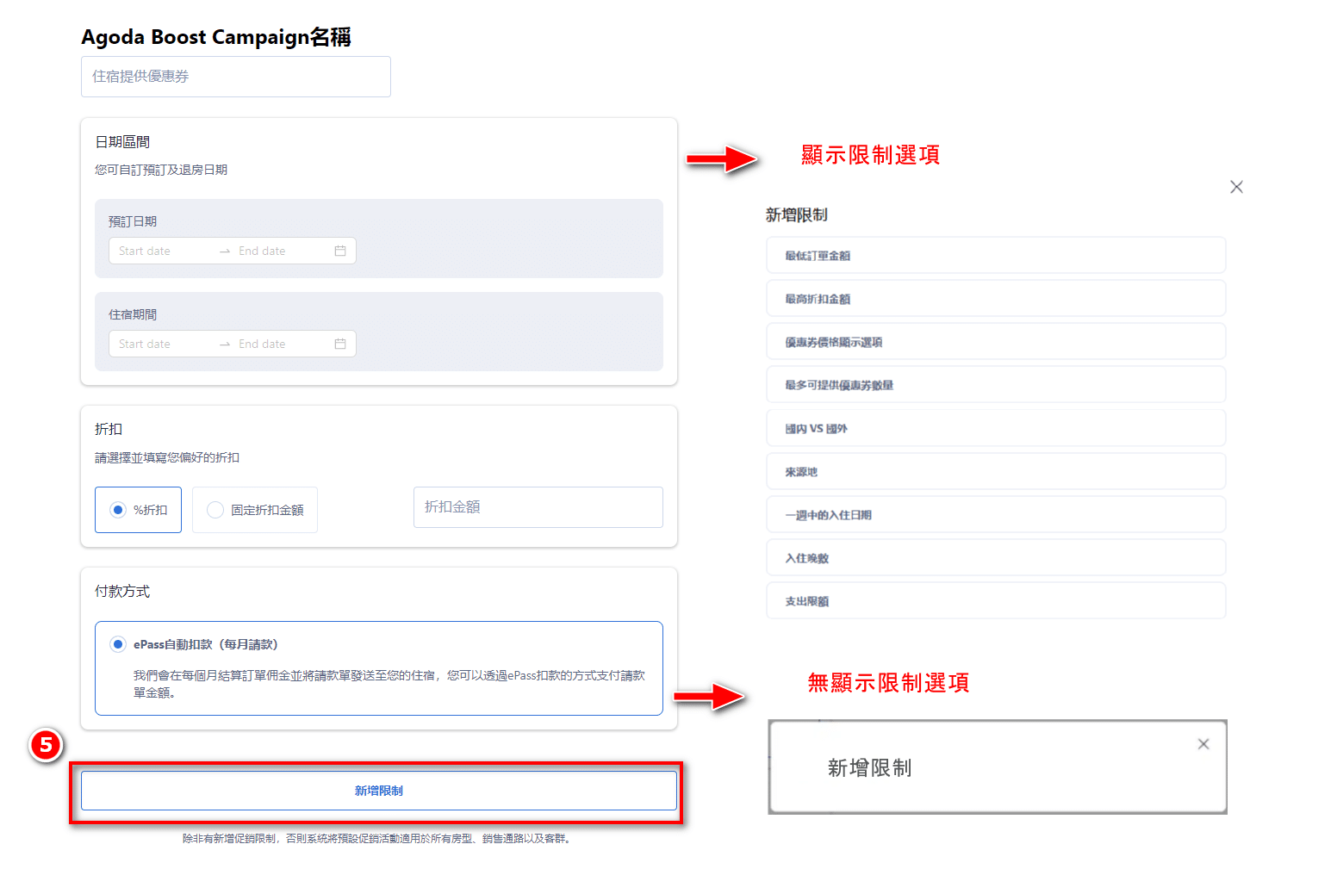This screenshot has width=1337, height=869.
Task: Click the 付款方式 section heading
Action: pos(122,592)
